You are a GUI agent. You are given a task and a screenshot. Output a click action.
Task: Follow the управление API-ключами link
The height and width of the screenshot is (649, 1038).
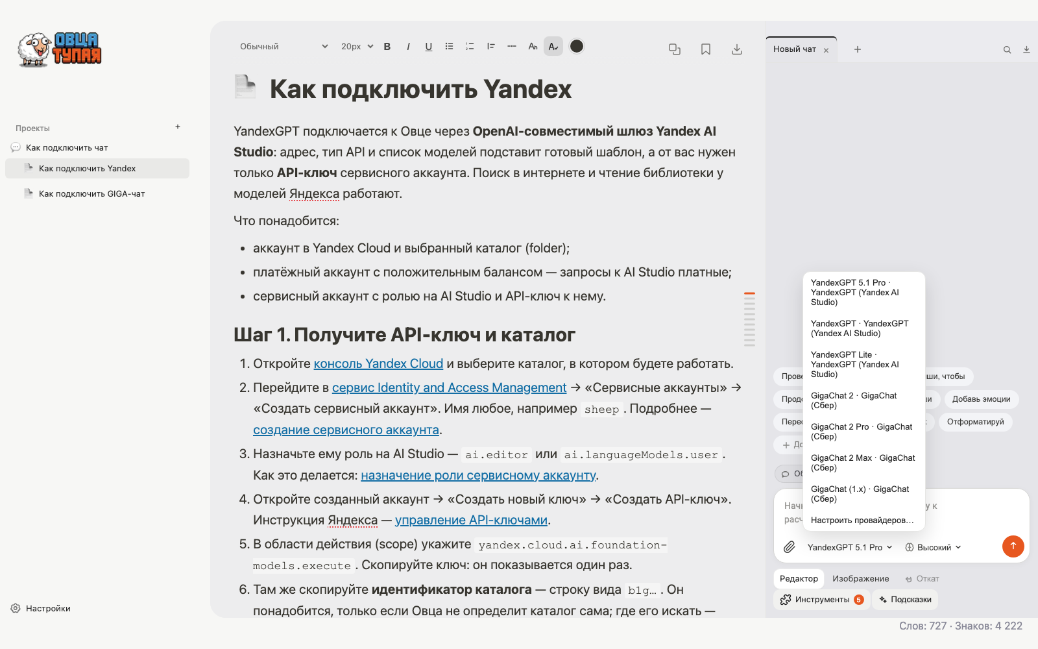(x=471, y=520)
